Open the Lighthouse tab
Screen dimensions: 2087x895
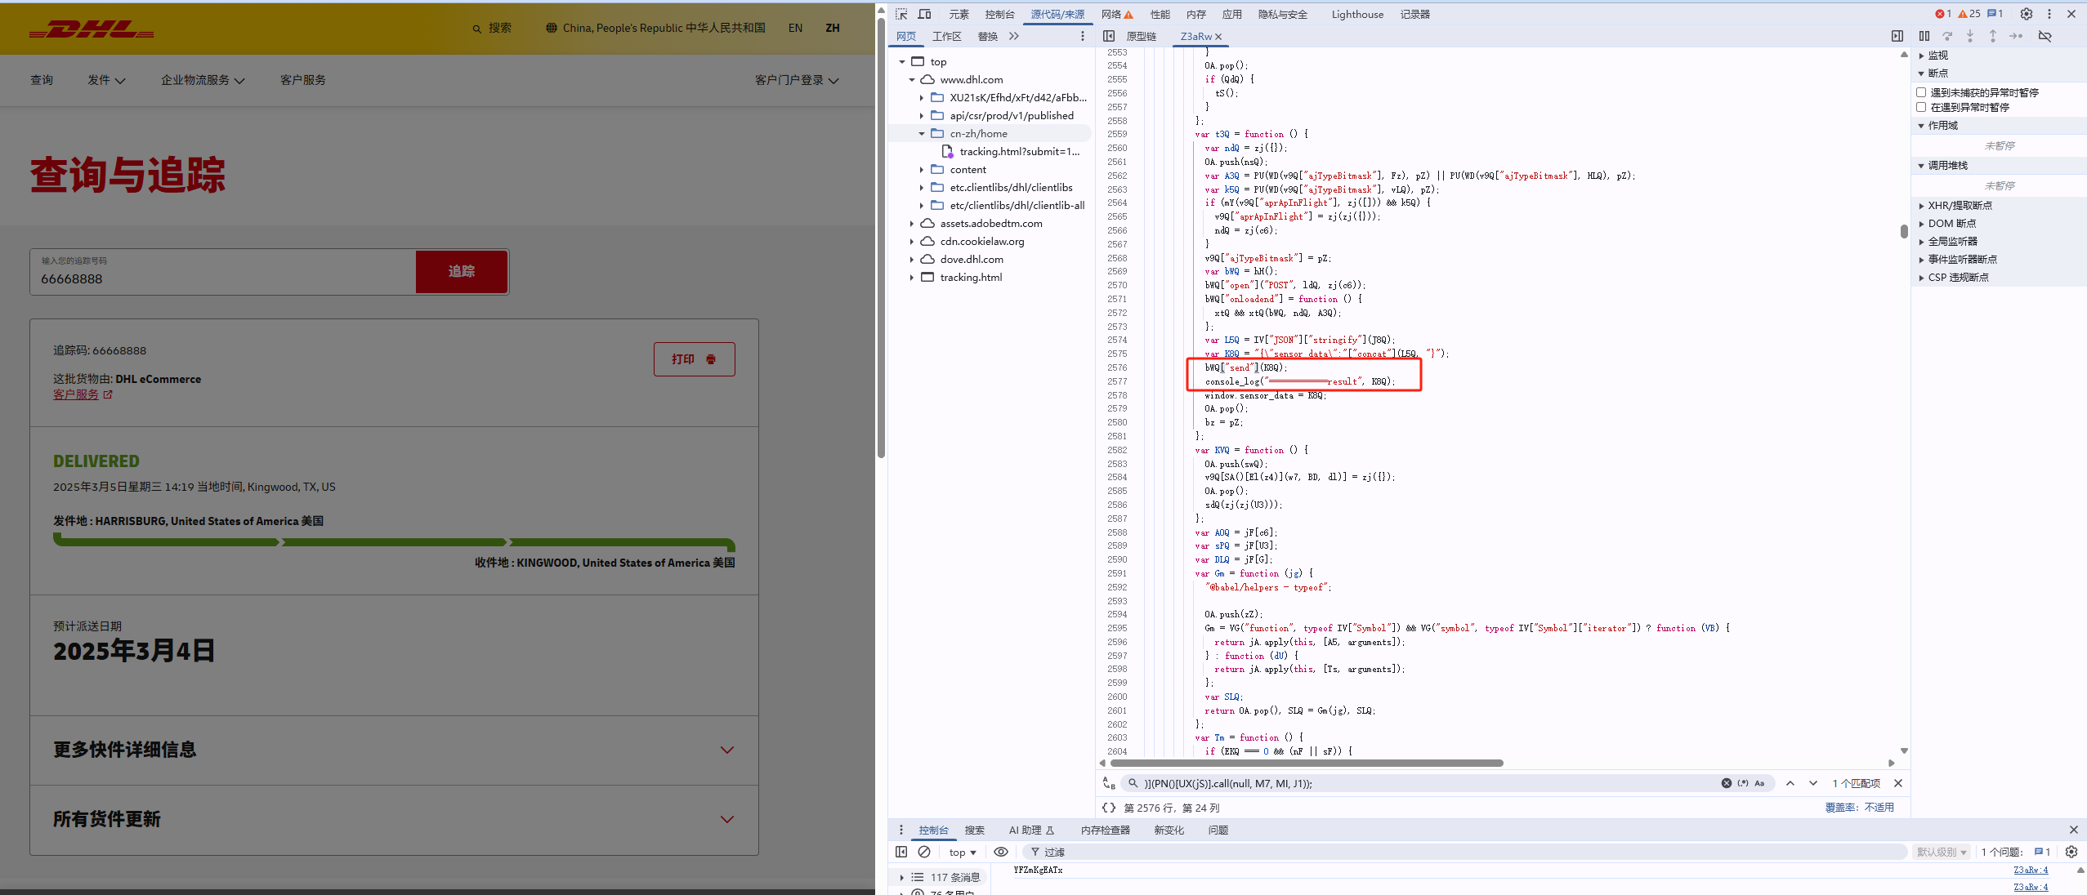click(x=1356, y=14)
